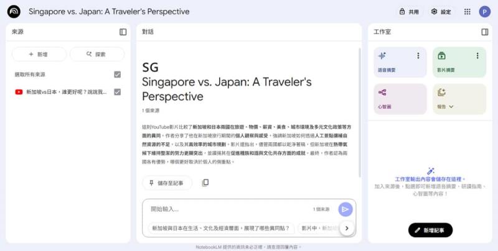Show next suggested questions arrow
The width and height of the screenshot is (498, 251).
pyautogui.click(x=347, y=228)
